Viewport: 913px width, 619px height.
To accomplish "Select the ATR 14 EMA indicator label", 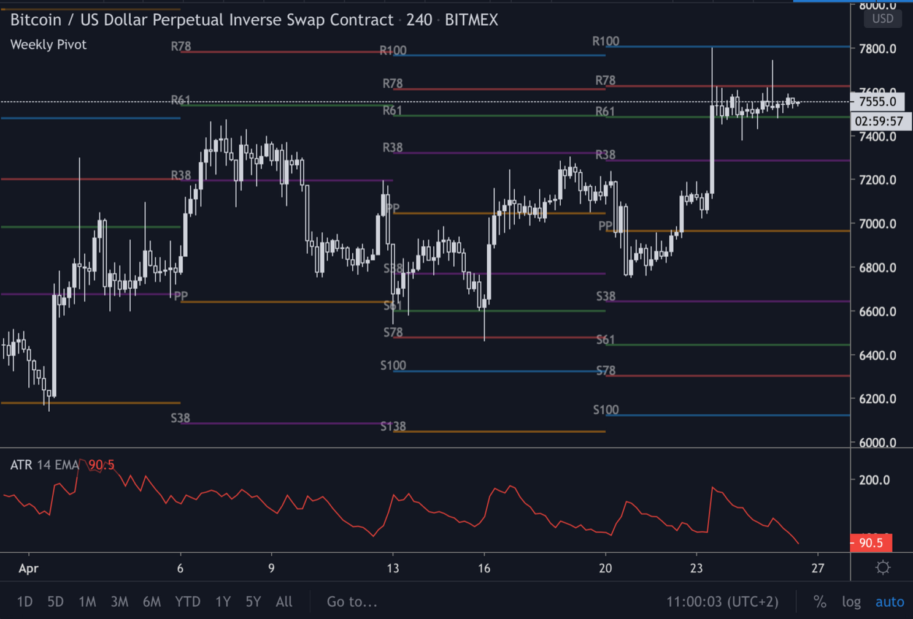I will (x=45, y=465).
